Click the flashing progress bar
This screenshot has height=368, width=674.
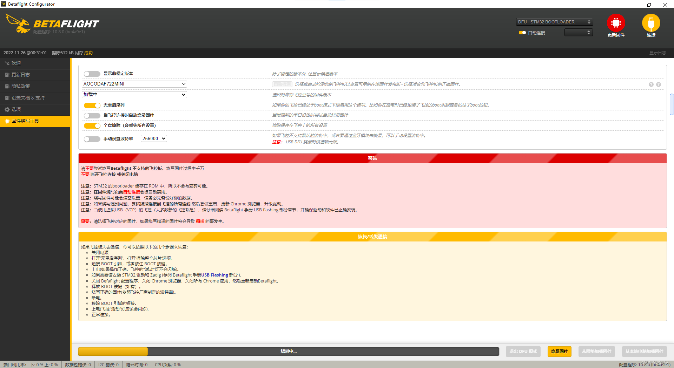tap(289, 352)
